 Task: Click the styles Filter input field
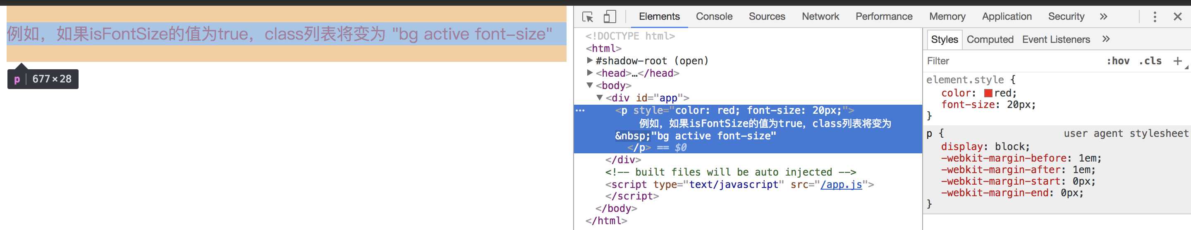[x=1012, y=61]
